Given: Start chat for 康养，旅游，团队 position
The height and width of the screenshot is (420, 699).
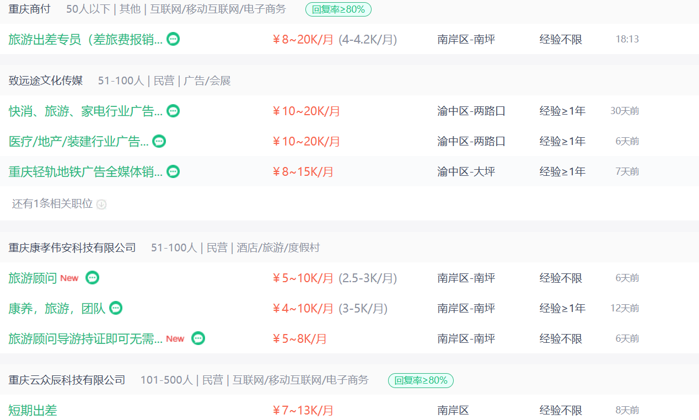Looking at the screenshot, I should coord(115,308).
